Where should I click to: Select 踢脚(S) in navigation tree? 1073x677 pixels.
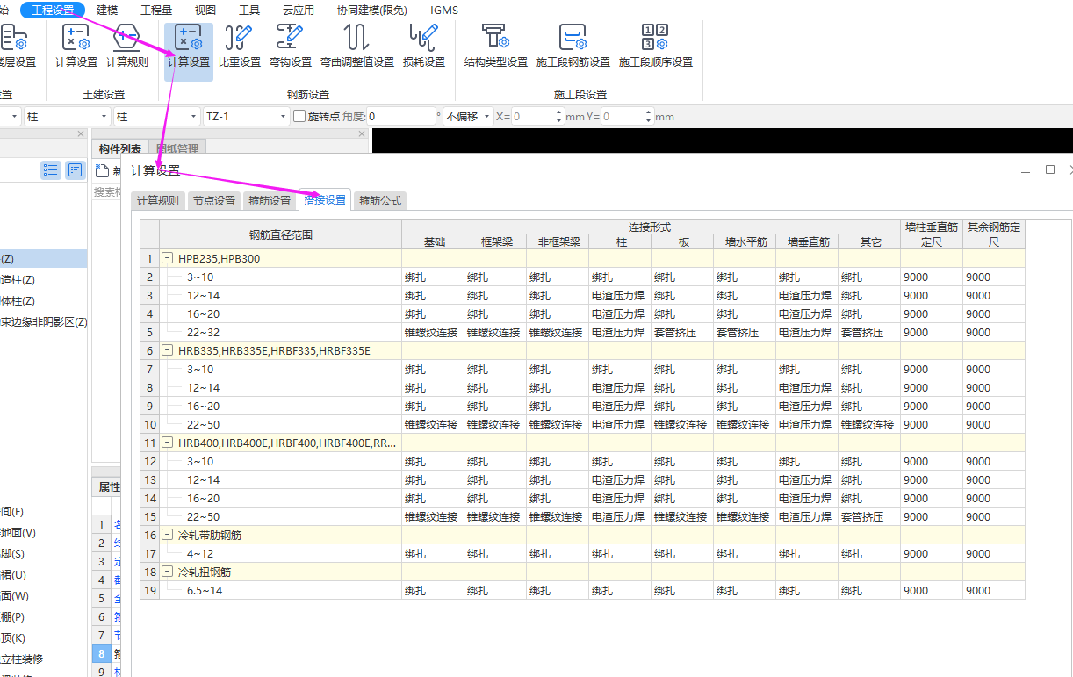click(12, 553)
